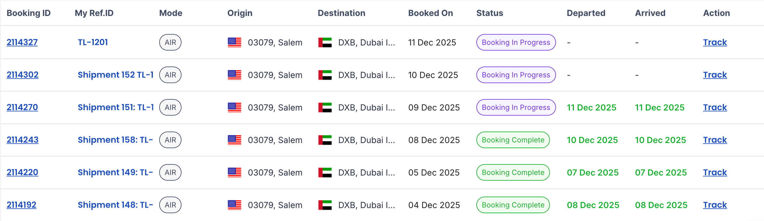Select the AIR badge on the Shipment 152 row
Viewport: 764px width, 221px height.
click(x=170, y=75)
